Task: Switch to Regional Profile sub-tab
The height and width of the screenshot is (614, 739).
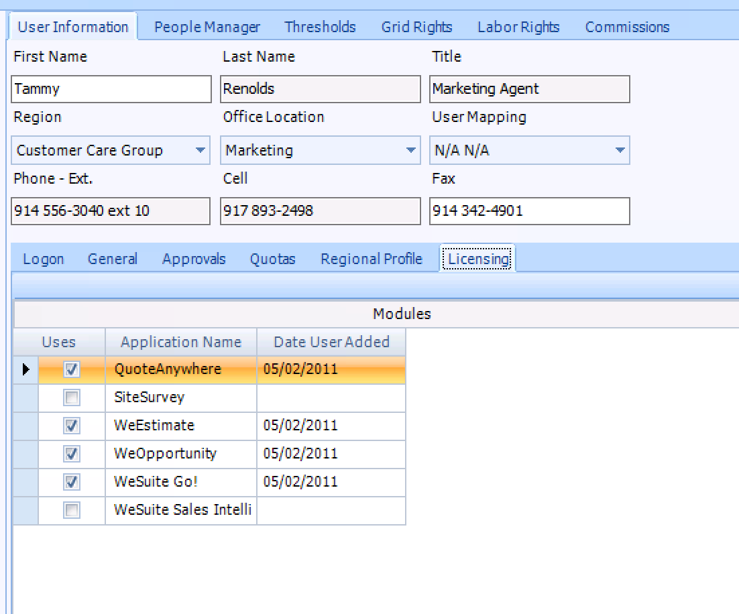Action: (x=372, y=259)
